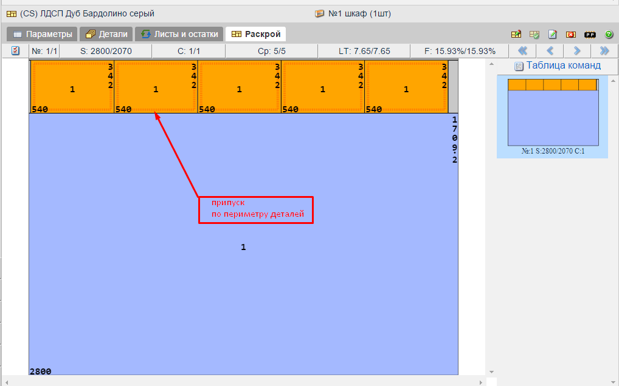Click the black PP icon
Image resolution: width=619 pixels, height=386 pixels.
point(590,35)
